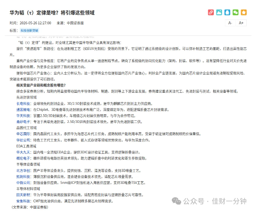Click the section label EDA工具领域
Screen dimensions: 260x216
[26, 146]
